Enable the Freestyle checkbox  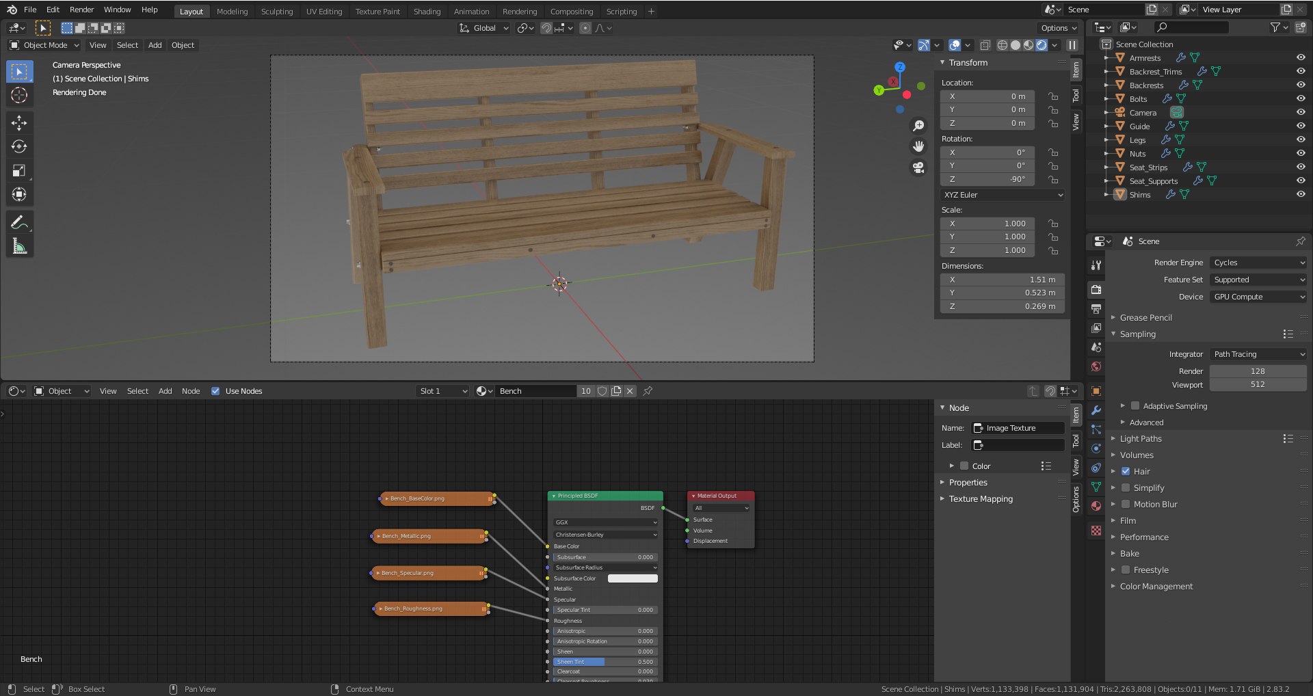(x=1126, y=570)
